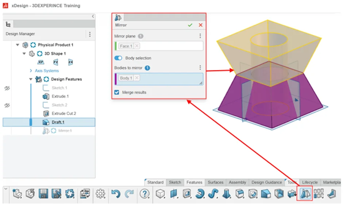This screenshot has height=205, width=343.
Task: Open the Assembly tab
Action: [x=237, y=182]
